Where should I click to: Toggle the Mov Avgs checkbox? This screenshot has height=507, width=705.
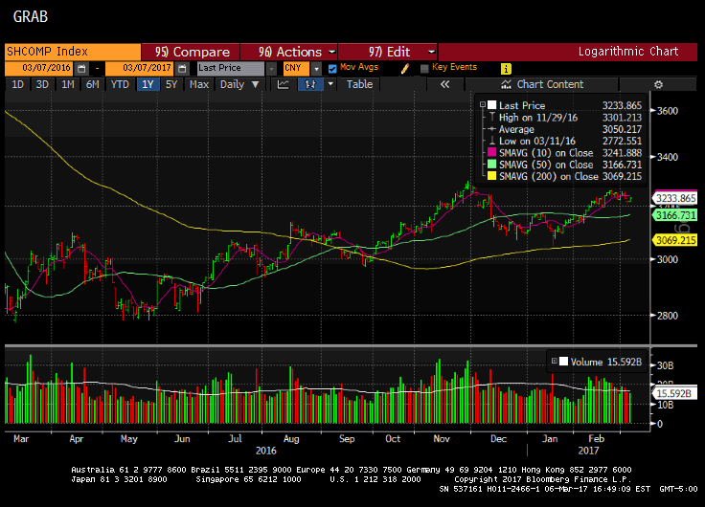[332, 69]
